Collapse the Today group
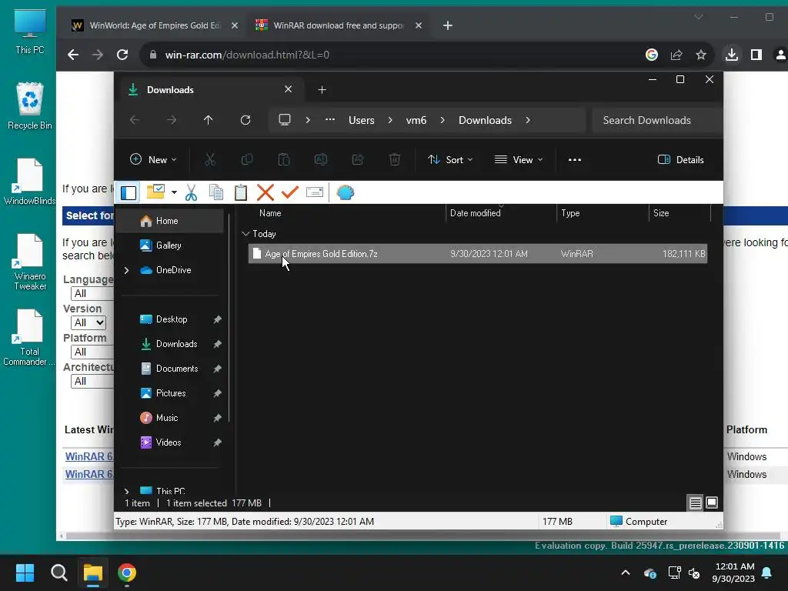Screen dimensions: 788x591 point(245,234)
